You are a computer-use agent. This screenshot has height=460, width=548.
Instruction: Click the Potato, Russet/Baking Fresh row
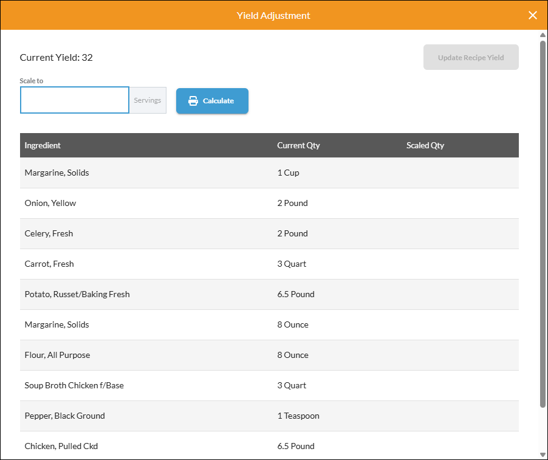pyautogui.click(x=77, y=294)
